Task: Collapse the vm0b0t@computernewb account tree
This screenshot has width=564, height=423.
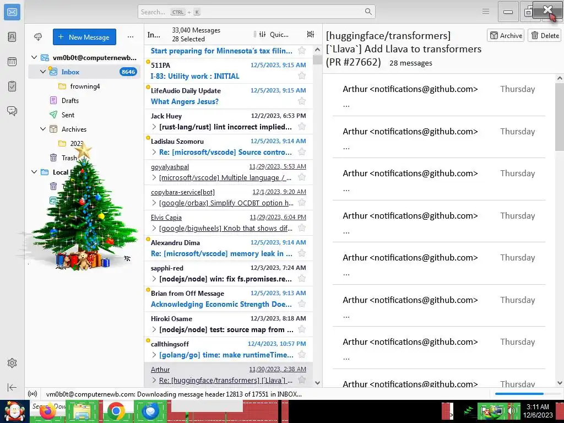Action: click(x=34, y=57)
